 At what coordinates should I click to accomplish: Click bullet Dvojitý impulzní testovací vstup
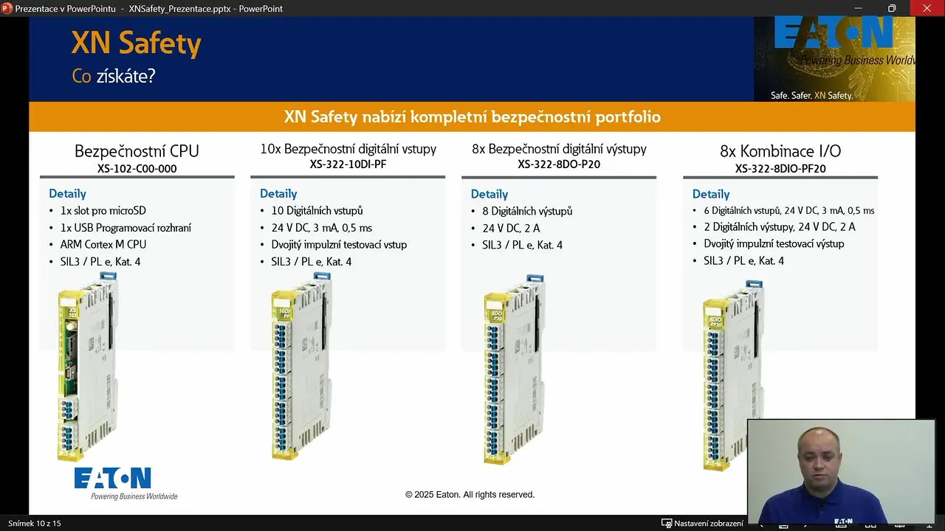[x=339, y=244]
